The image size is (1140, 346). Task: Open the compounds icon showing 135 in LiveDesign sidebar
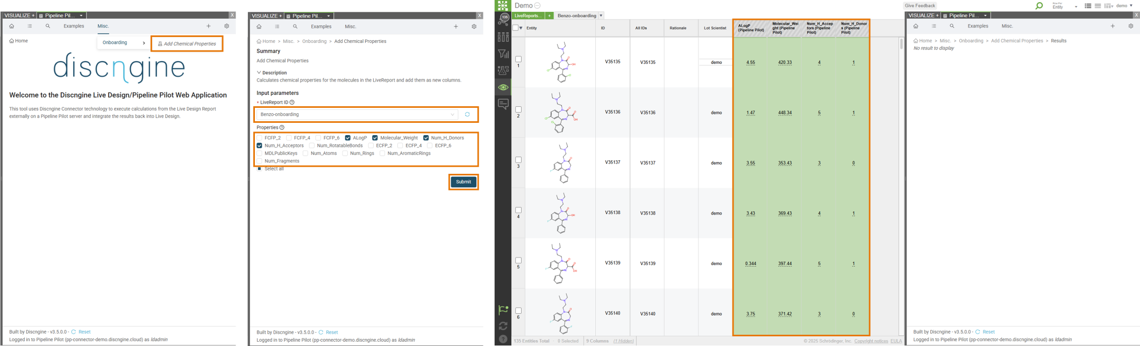[x=504, y=20]
